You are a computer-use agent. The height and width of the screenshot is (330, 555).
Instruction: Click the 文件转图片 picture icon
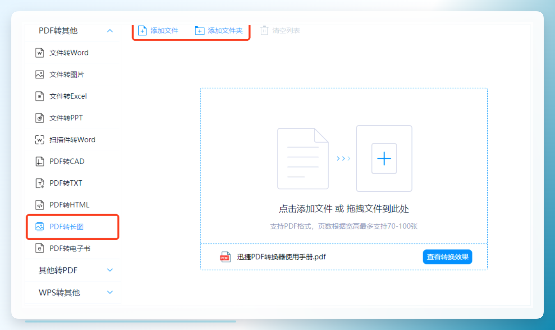click(40, 75)
